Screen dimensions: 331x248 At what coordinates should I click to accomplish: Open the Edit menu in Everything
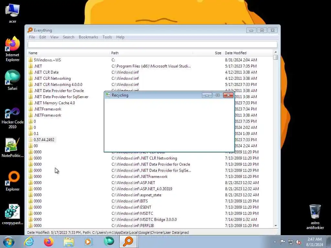point(43,37)
